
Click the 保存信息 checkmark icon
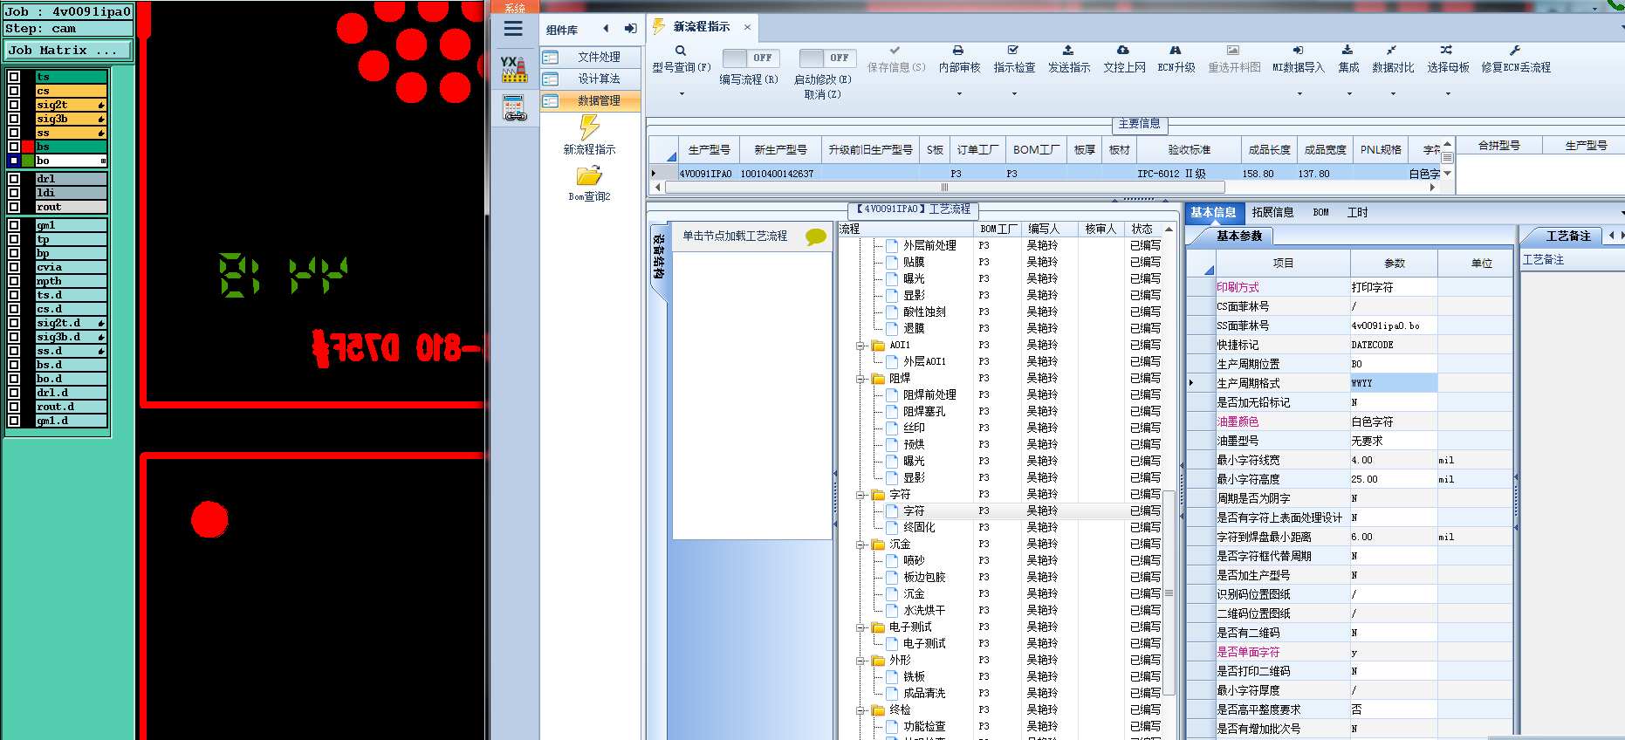tap(895, 51)
